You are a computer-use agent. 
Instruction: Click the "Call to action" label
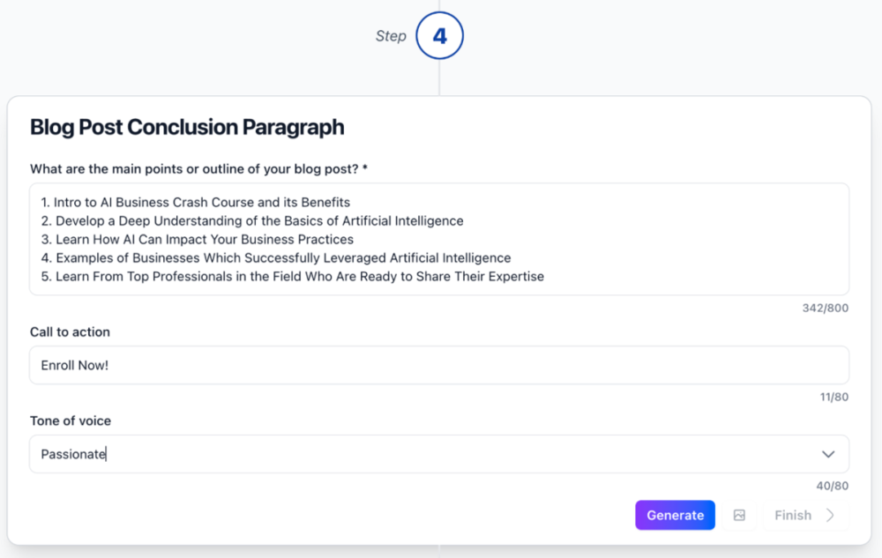70,331
